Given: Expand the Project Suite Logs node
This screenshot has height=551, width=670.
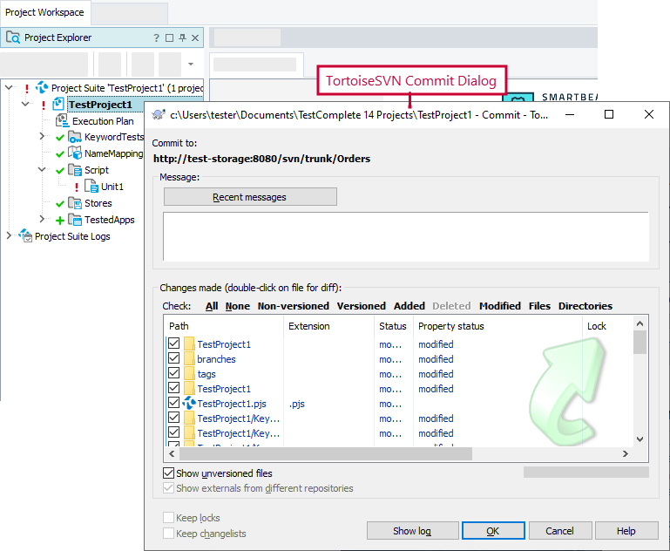Looking at the screenshot, I should click(x=9, y=237).
